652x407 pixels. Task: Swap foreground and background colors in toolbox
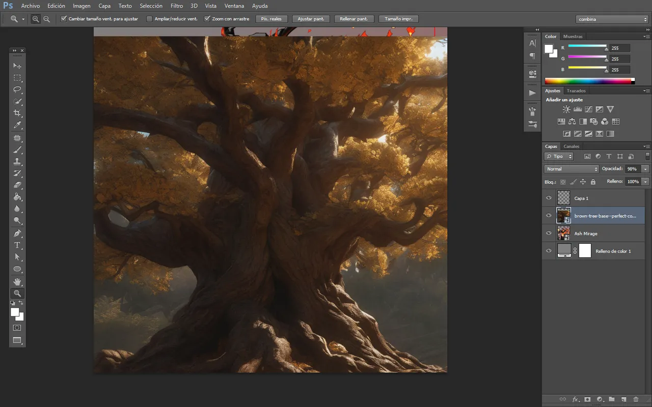click(21, 303)
